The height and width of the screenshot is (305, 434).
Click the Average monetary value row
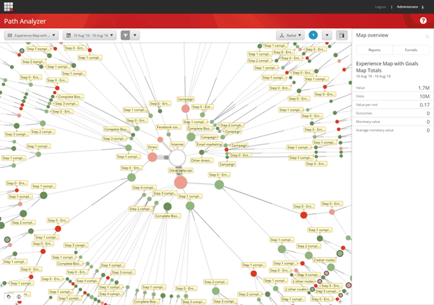392,130
